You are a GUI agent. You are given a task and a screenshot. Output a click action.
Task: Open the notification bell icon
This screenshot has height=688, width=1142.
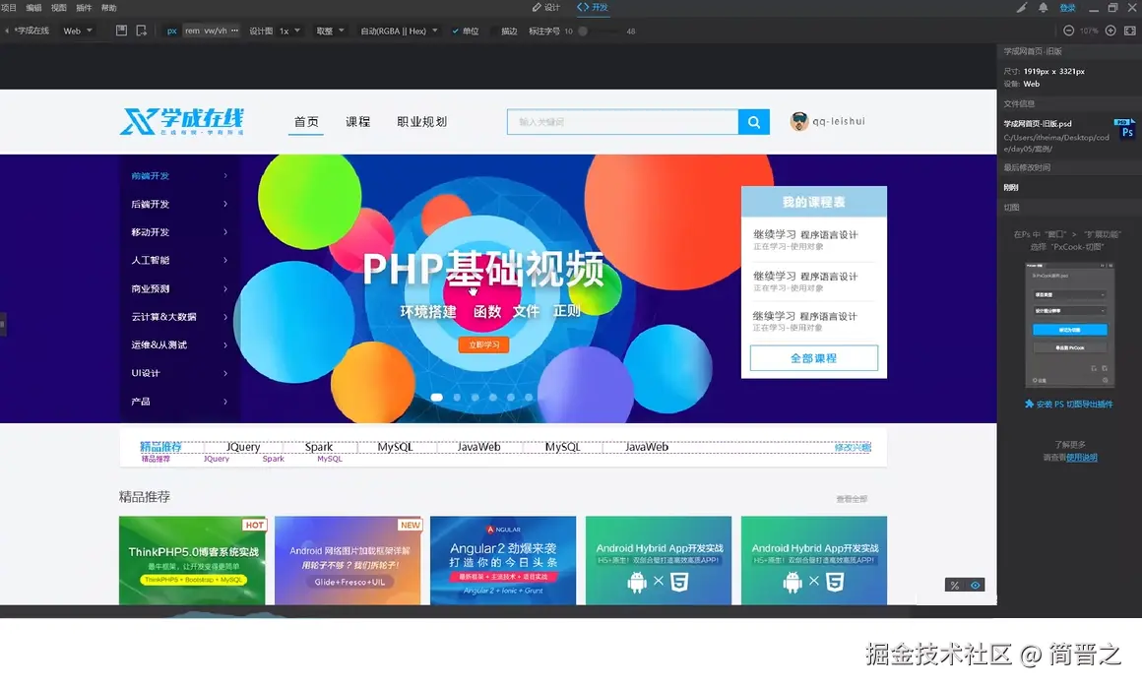[1043, 8]
